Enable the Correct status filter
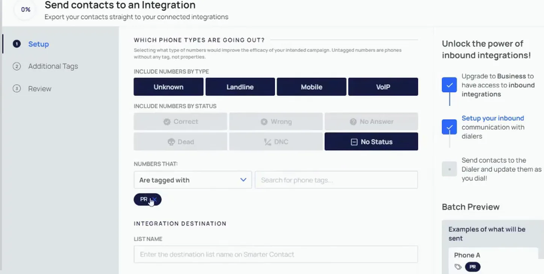The image size is (544, 274). tap(180, 121)
